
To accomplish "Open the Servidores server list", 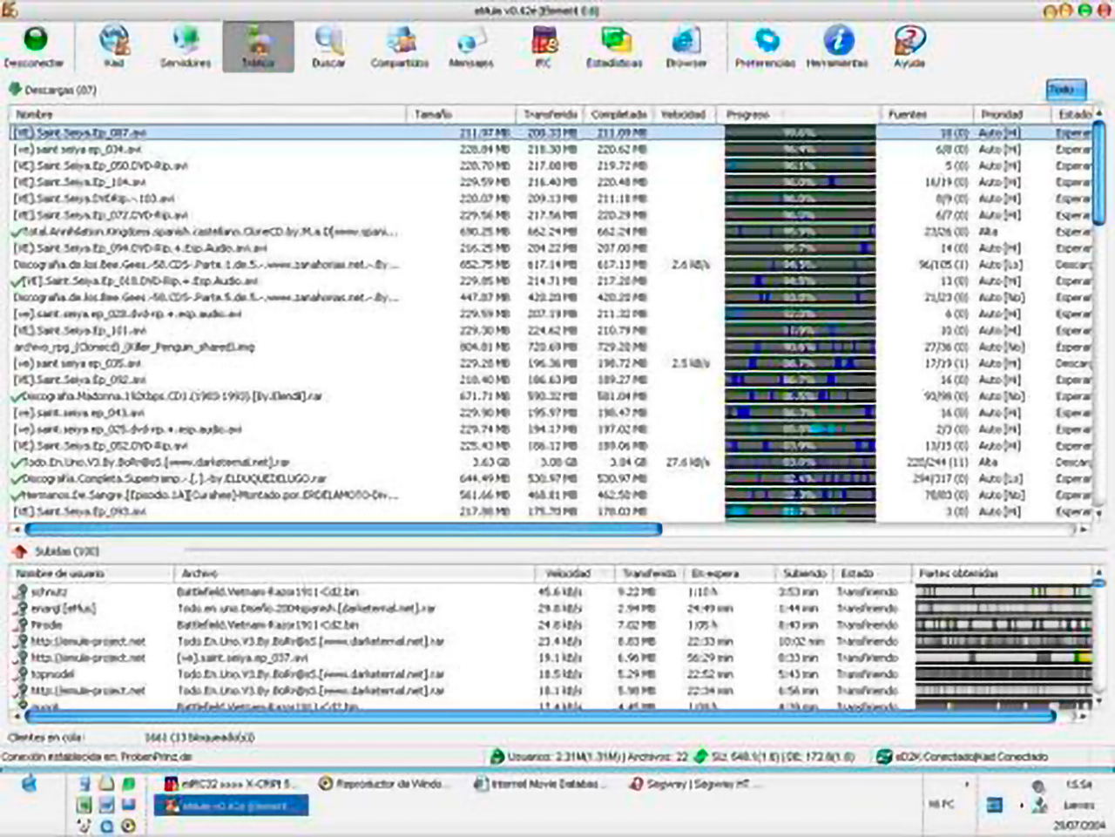I will click(x=186, y=46).
